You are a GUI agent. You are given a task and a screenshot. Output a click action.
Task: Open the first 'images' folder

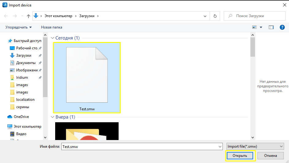22,85
